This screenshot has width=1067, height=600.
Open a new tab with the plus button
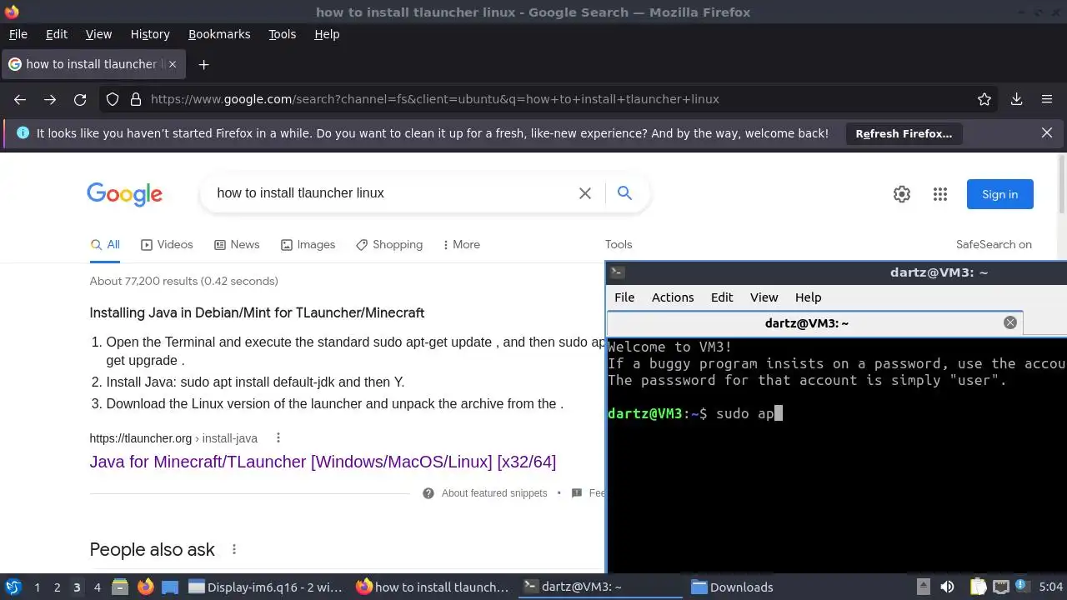(203, 64)
